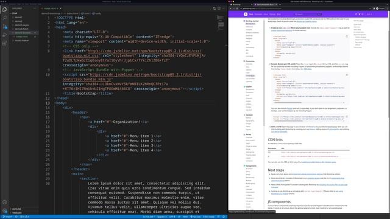Click the browser Back button
This screenshot has height=219, width=390.
coord(230,9)
